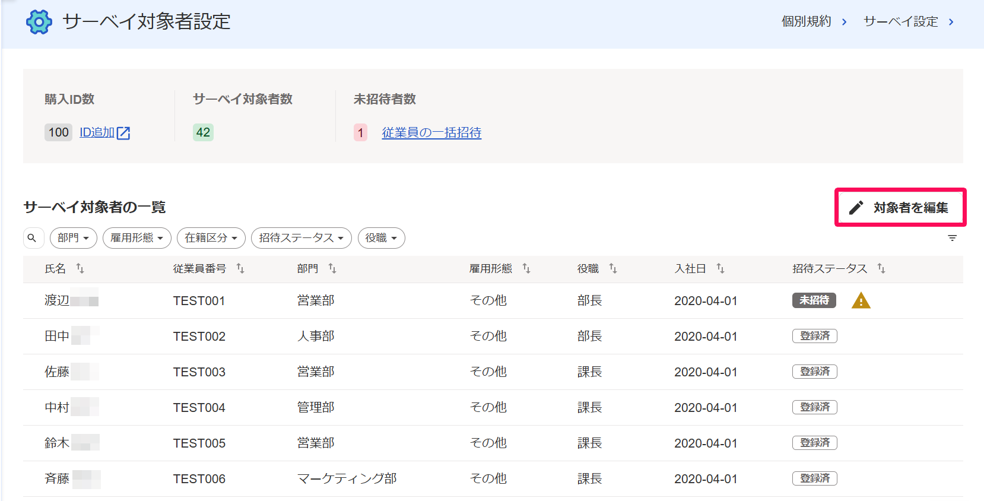Click the external link icon next to ID追加
The image size is (984, 501).
tap(123, 133)
